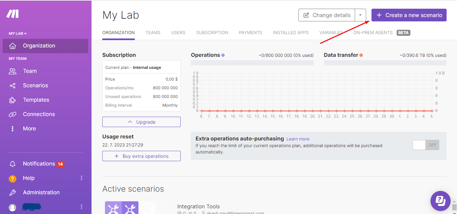Click the Administration wrench icon
The width and height of the screenshot is (457, 214).
[x=13, y=192]
